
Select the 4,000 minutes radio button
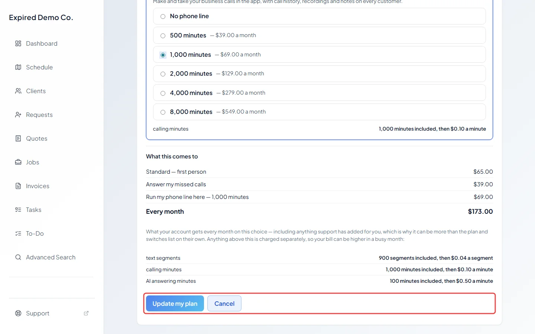click(163, 93)
